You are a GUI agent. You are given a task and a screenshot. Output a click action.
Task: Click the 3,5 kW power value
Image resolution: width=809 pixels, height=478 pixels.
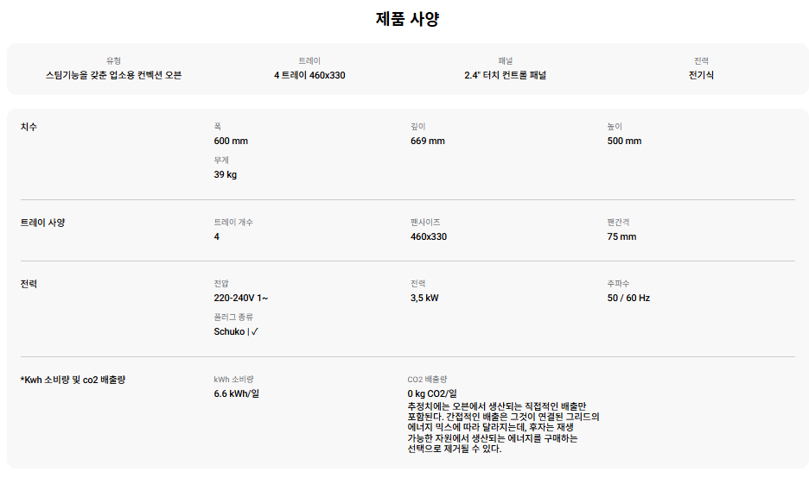pyautogui.click(x=424, y=298)
